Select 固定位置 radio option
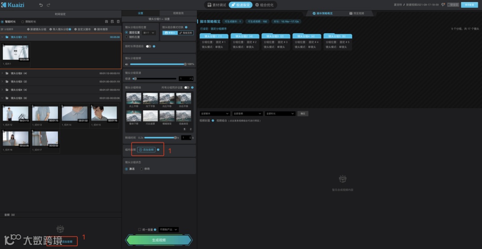Screen dimensions: 482x249 click(126, 32)
